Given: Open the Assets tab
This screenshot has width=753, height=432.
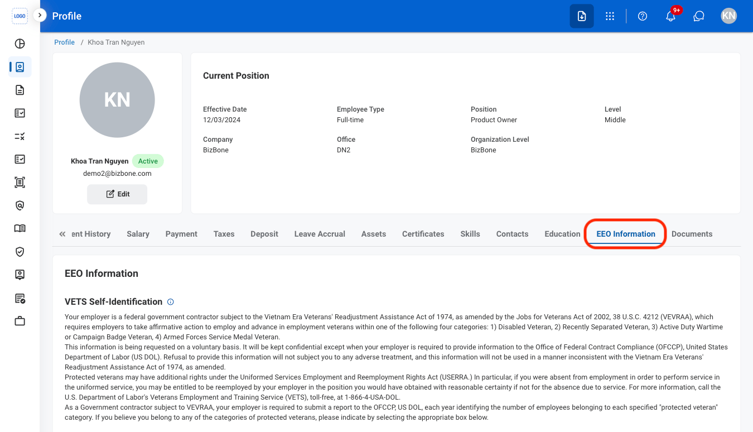Looking at the screenshot, I should [374, 234].
